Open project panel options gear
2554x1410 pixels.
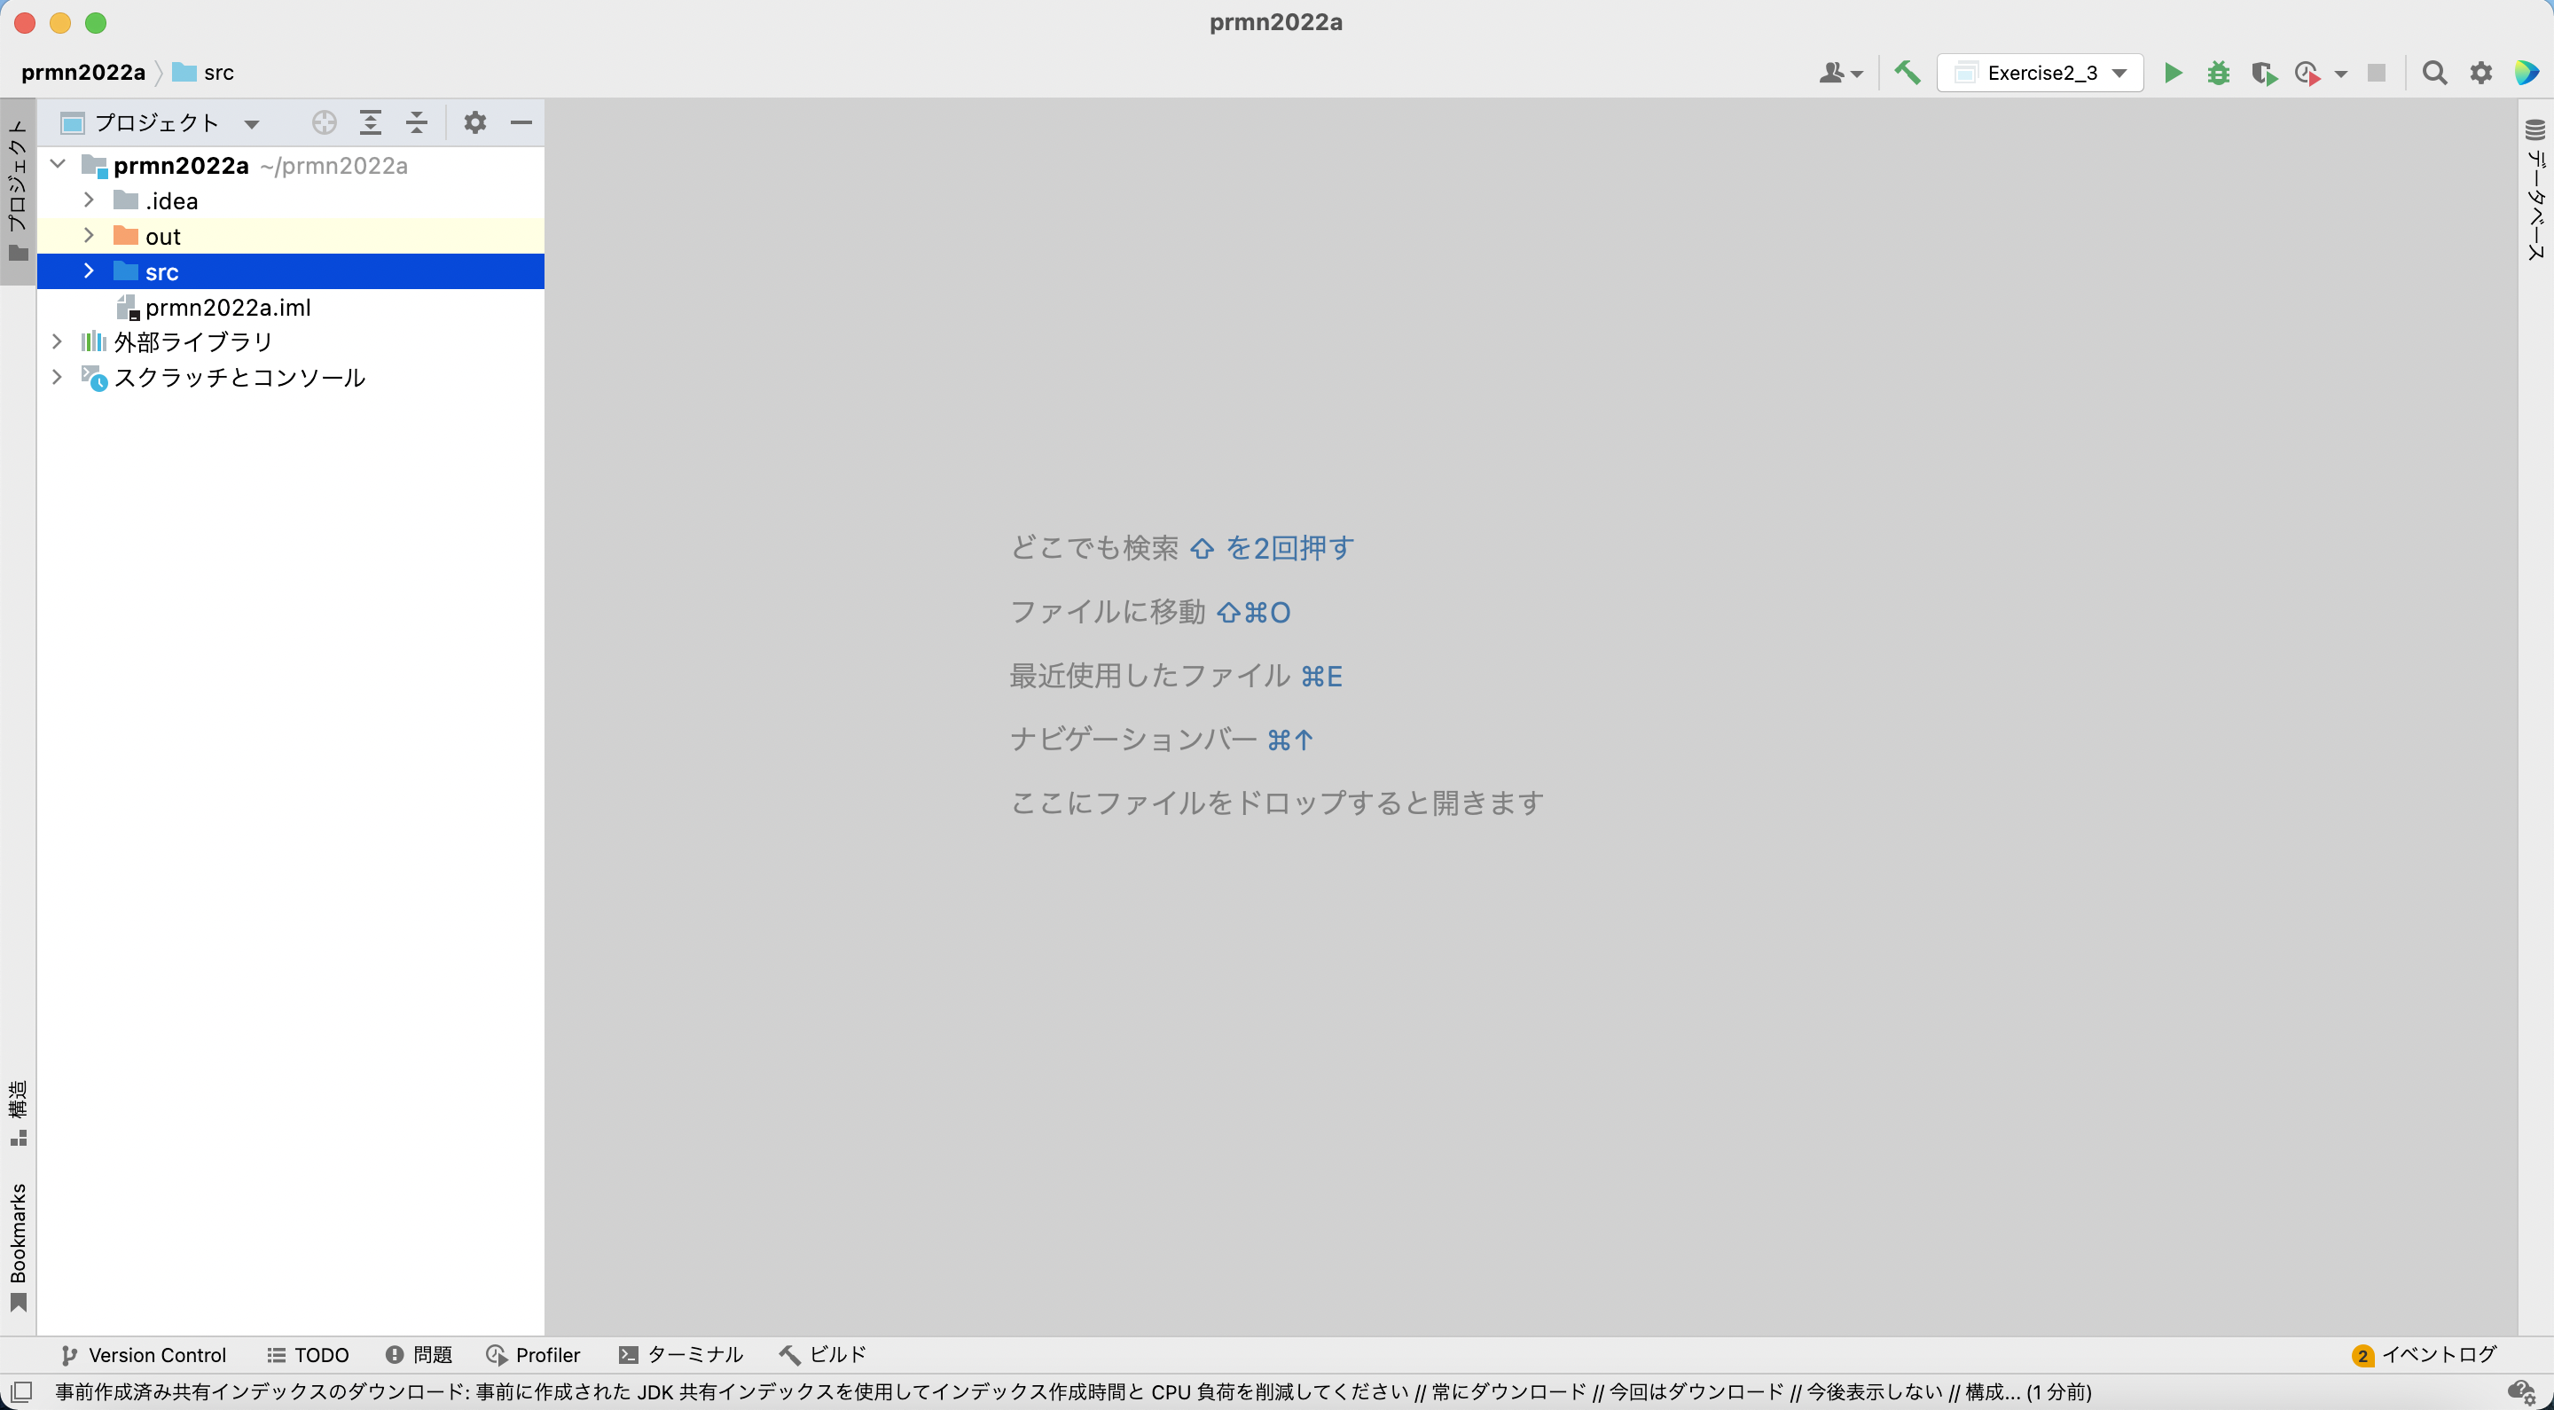pyautogui.click(x=475, y=123)
